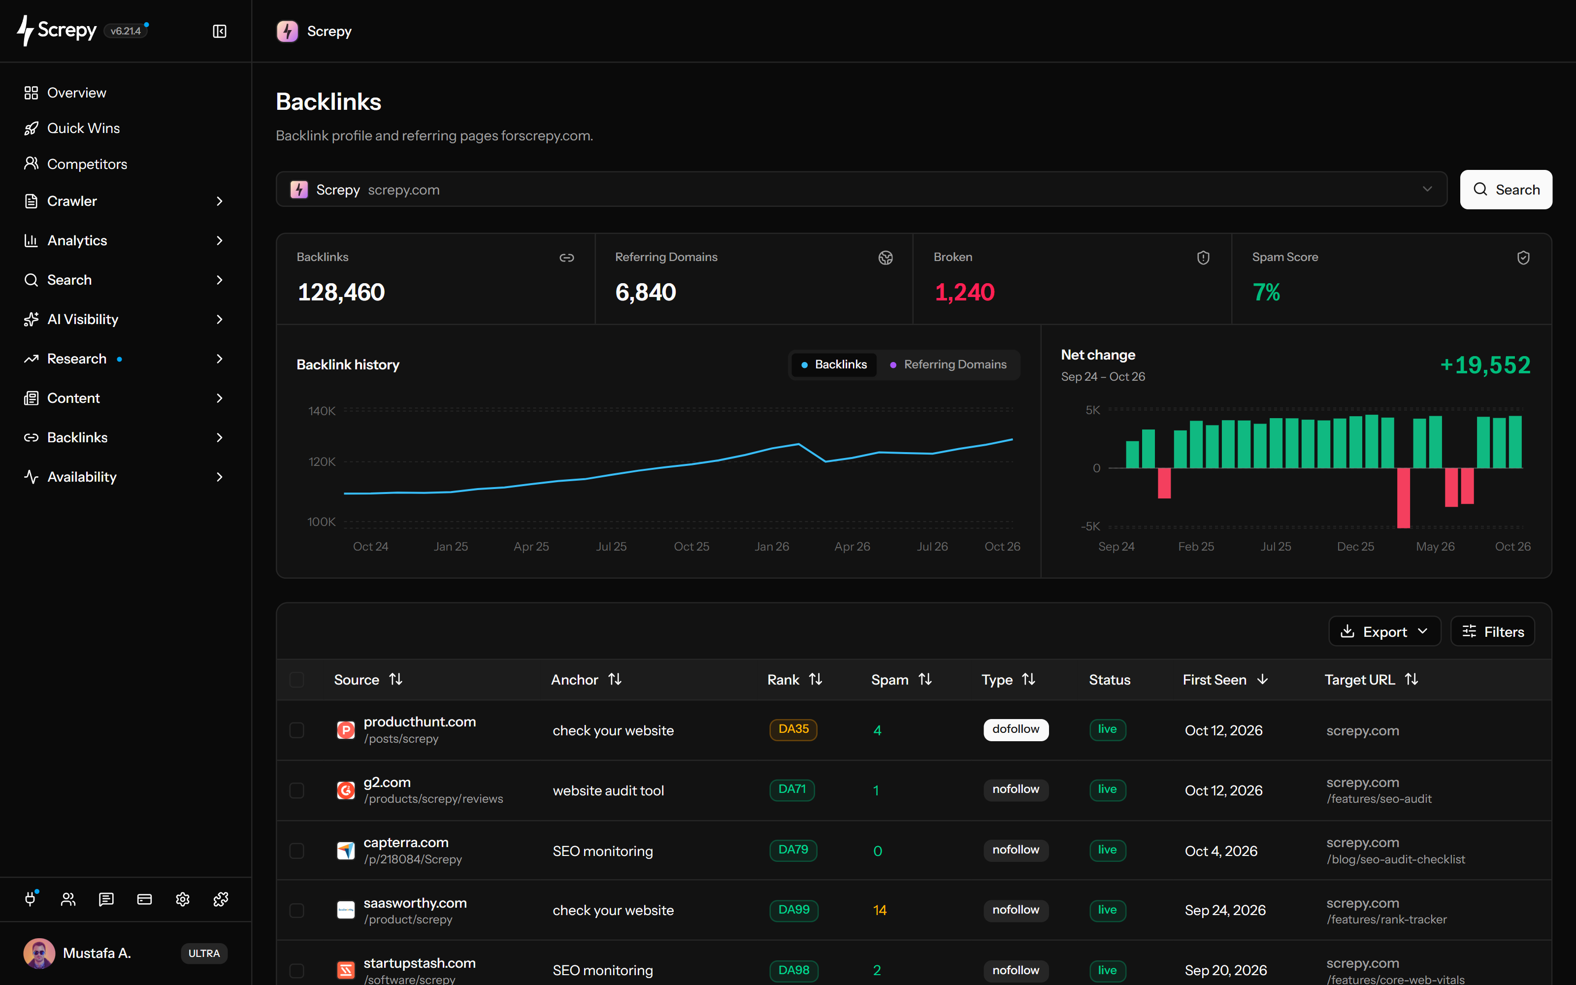Image resolution: width=1576 pixels, height=985 pixels.
Task: Open messages via the chat icon
Action: 106,899
